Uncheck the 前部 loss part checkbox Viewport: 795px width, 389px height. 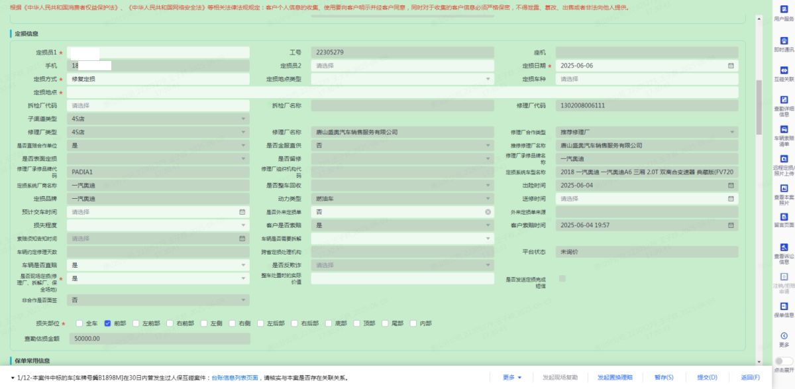pos(107,323)
